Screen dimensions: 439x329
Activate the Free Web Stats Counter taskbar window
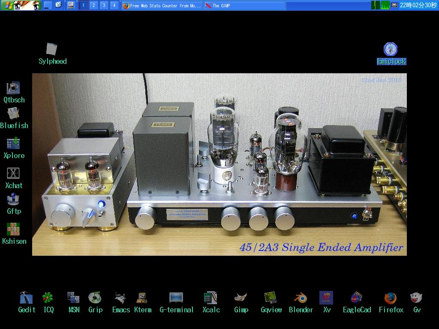[x=162, y=5]
